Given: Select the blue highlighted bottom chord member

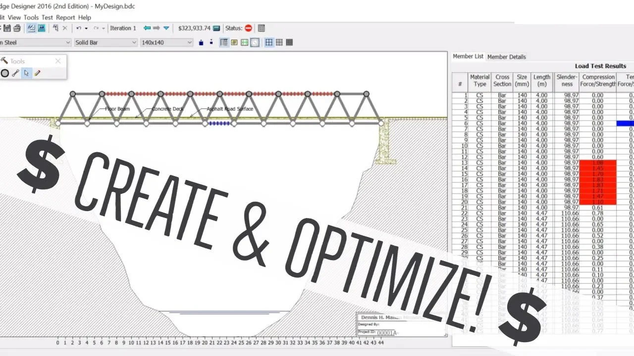Looking at the screenshot, I should click(x=219, y=124).
